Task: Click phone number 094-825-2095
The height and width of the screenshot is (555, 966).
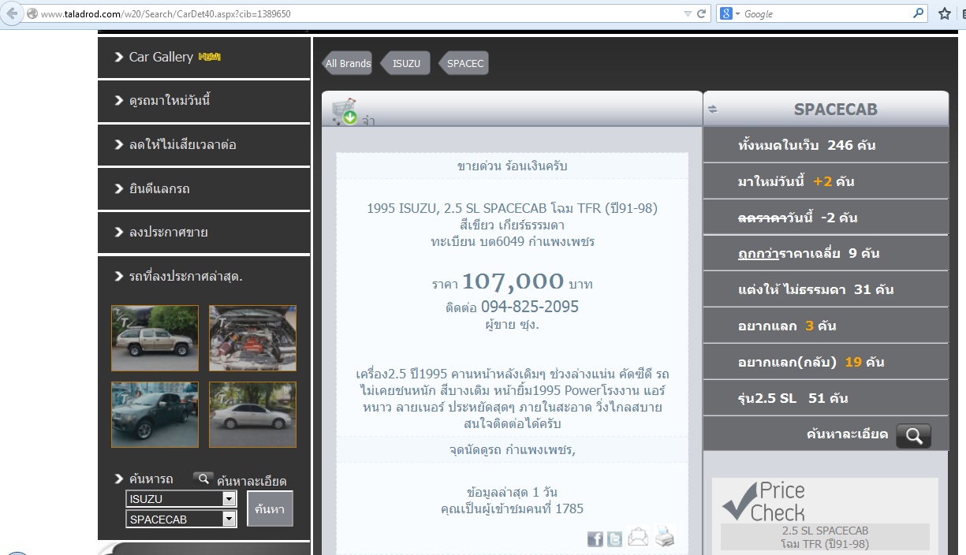Action: click(x=530, y=307)
